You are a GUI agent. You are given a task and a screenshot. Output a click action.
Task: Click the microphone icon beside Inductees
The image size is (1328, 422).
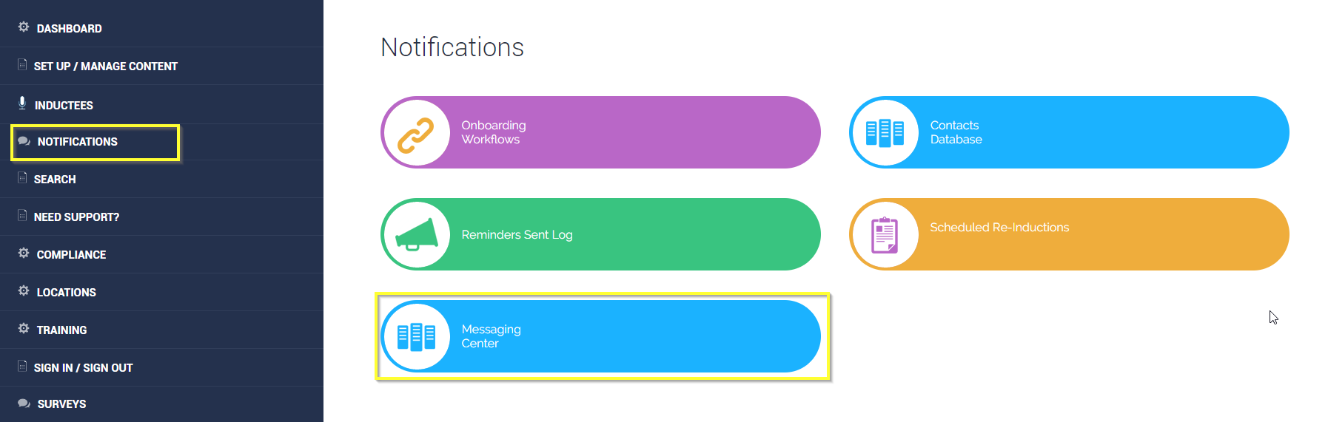(22, 103)
